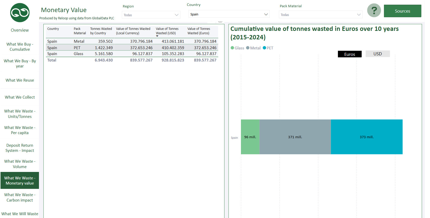Image resolution: width=430 pixels, height=218 pixels.
Task: Click the sort arrow under Value of Tonnes Wasted (USD)
Action: pyautogui.click(x=157, y=36)
